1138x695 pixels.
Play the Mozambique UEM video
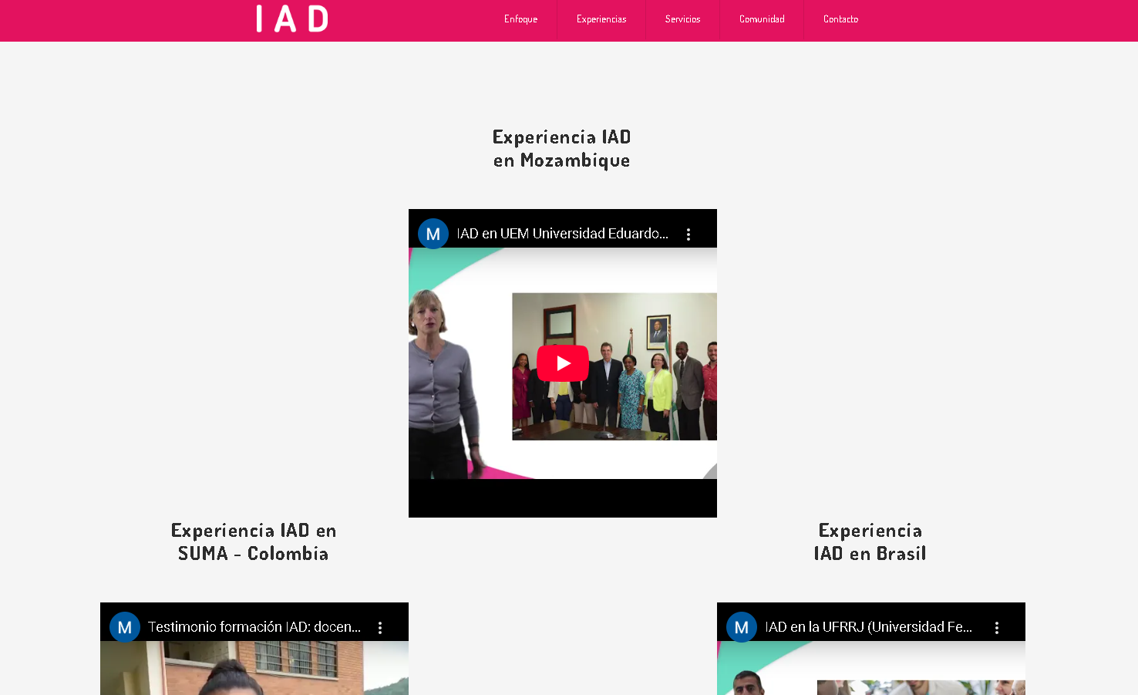(563, 363)
